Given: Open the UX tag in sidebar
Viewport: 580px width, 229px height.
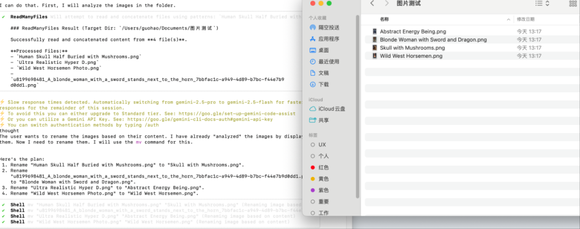Looking at the screenshot, I should [322, 145].
